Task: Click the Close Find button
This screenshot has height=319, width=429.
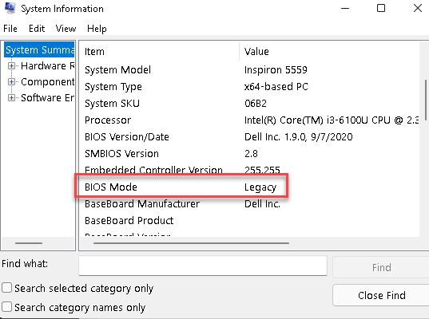Action: pyautogui.click(x=381, y=295)
